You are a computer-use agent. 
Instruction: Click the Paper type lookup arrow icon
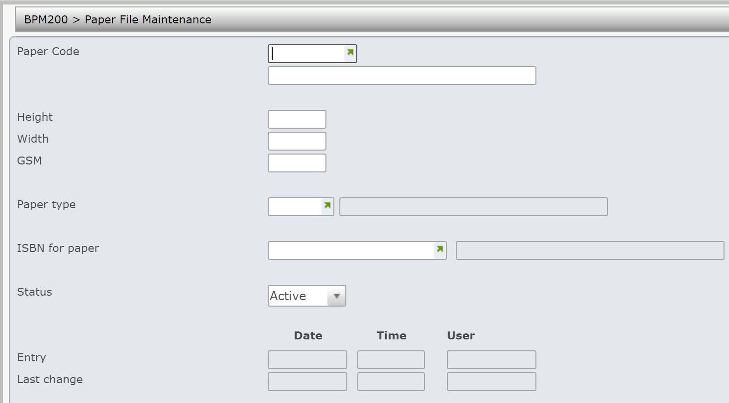[x=327, y=206]
